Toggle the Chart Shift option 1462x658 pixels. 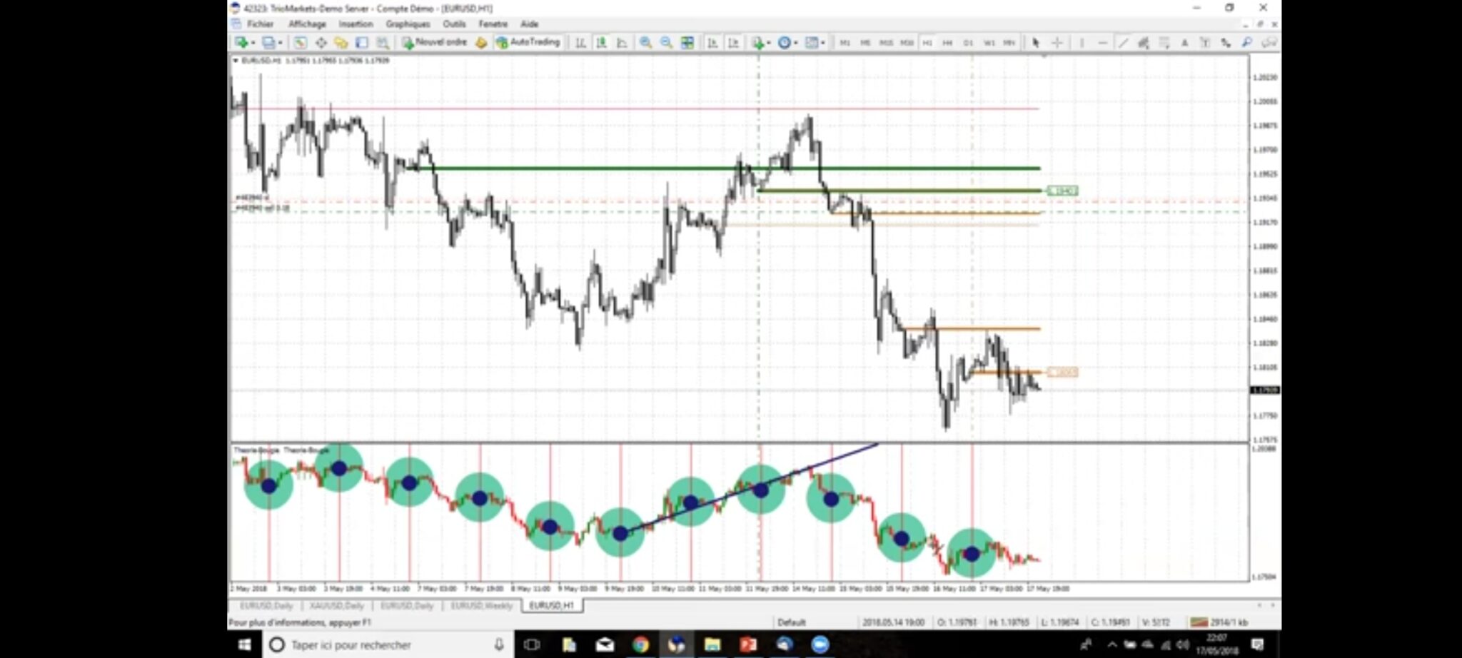[733, 43]
